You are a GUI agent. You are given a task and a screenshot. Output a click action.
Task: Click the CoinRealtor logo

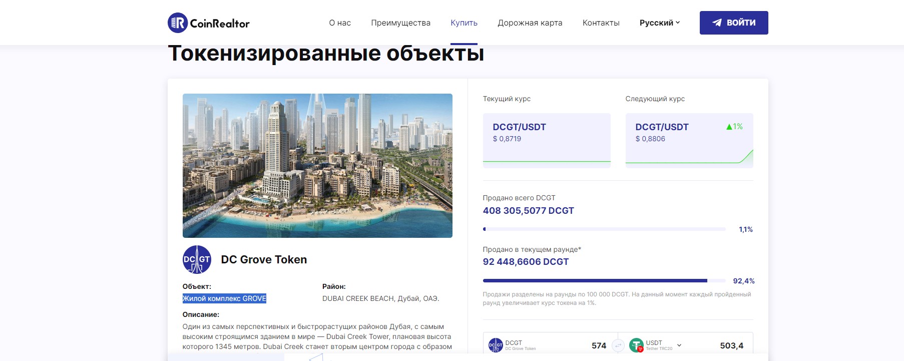(209, 23)
